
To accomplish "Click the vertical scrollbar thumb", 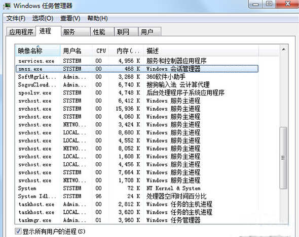I will point(283,158).
